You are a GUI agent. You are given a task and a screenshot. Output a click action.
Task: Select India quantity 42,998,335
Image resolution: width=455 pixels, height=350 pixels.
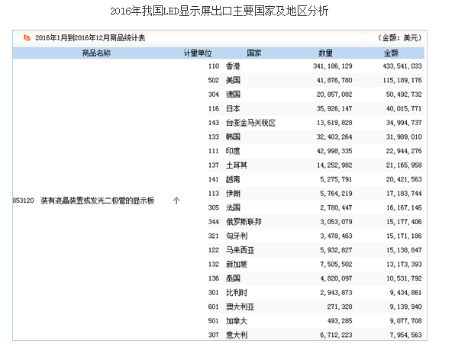[x=334, y=151]
